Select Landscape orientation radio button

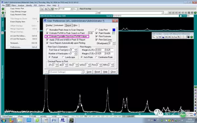(63, 57)
